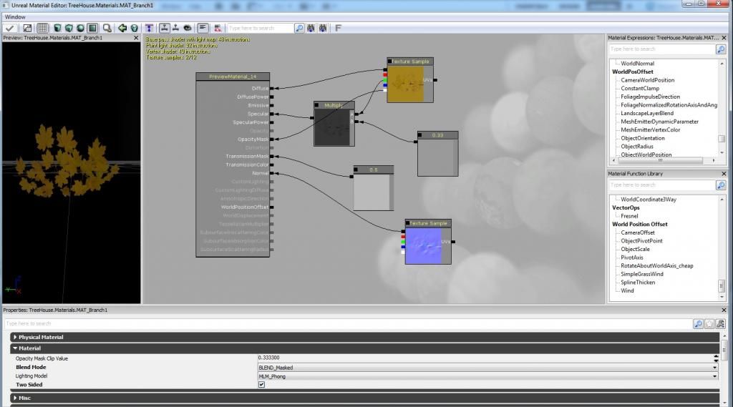
Task: Open the Lighting Model dropdown
Action: (487, 376)
